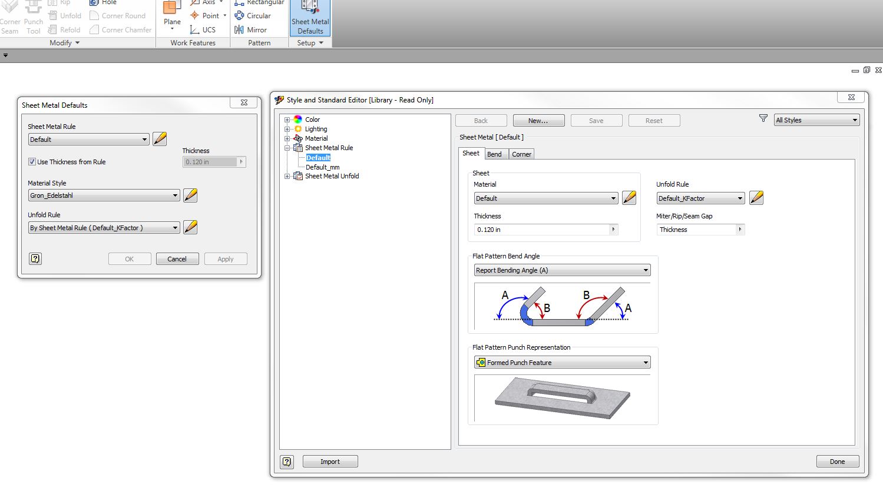The height and width of the screenshot is (501, 883).
Task: Click the Sheet Metal Unfold category icon
Action: click(298, 176)
